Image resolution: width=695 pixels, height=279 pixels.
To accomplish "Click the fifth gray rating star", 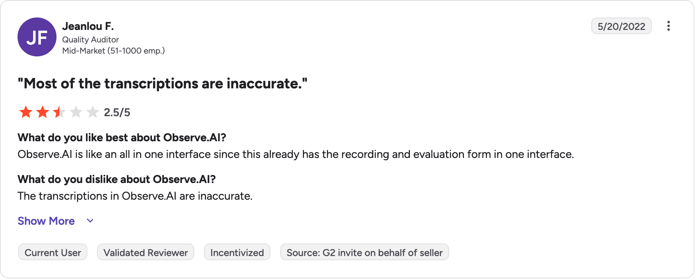I will click(93, 112).
